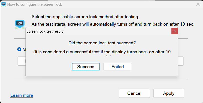
Task: Click the "Screen lock test result" dialog title
Action: (x=45, y=31)
